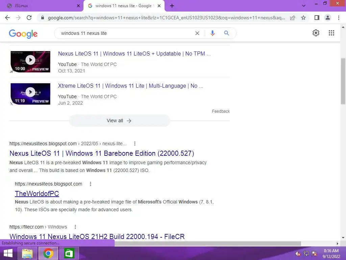Open Chrome tab search chevron
The image size is (346, 260).
pyautogui.click(x=304, y=6)
